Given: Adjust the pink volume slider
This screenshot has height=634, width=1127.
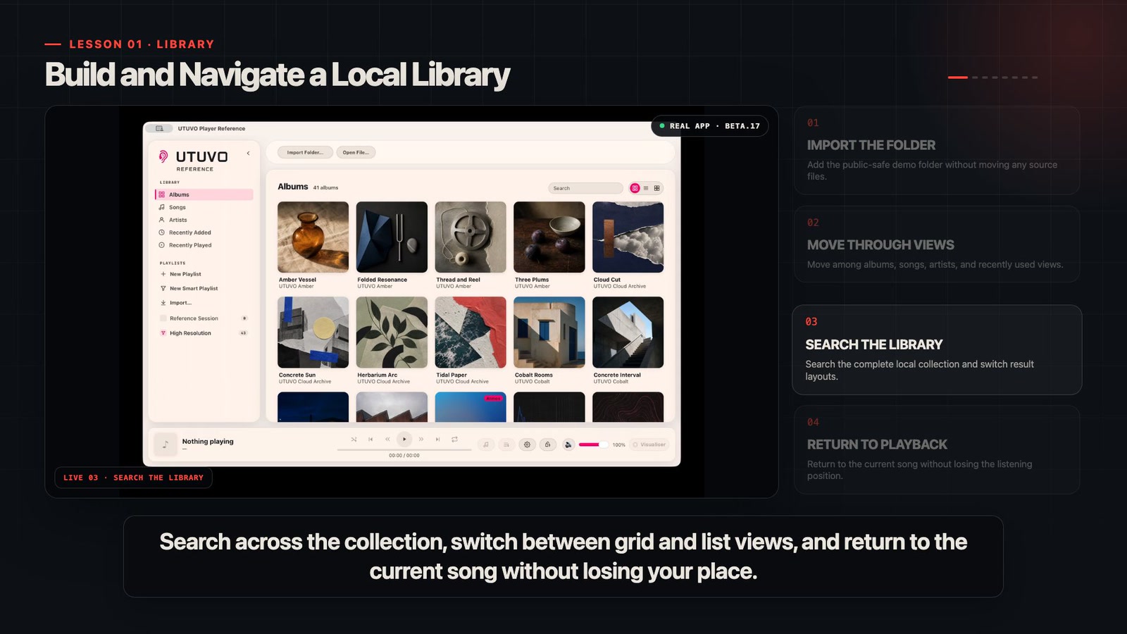Looking at the screenshot, I should [x=593, y=445].
